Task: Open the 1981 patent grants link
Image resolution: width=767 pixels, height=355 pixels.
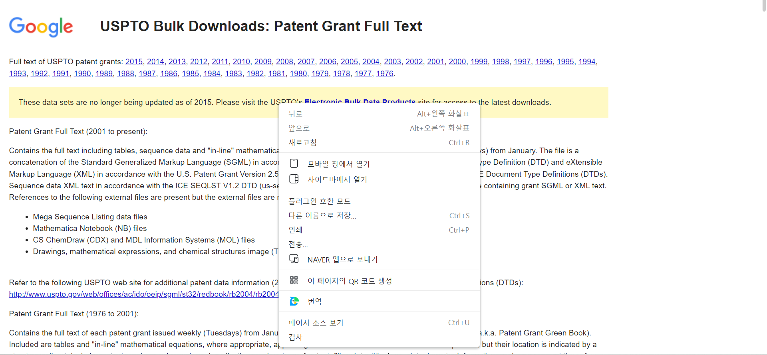Action: coord(276,73)
